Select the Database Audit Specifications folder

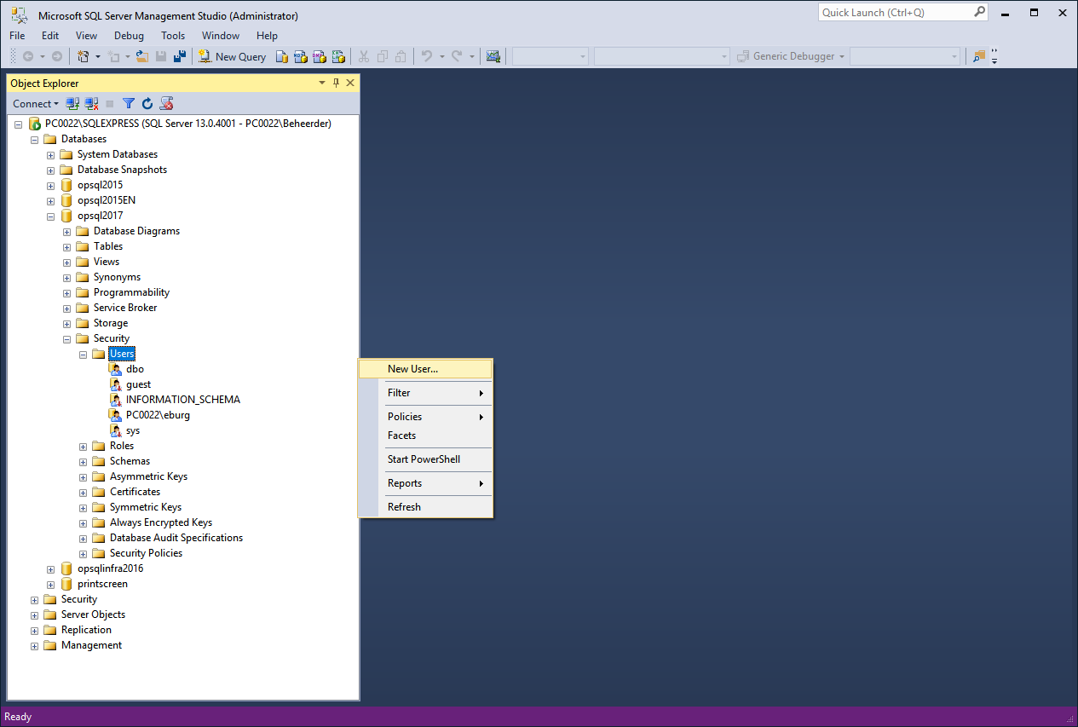point(176,538)
